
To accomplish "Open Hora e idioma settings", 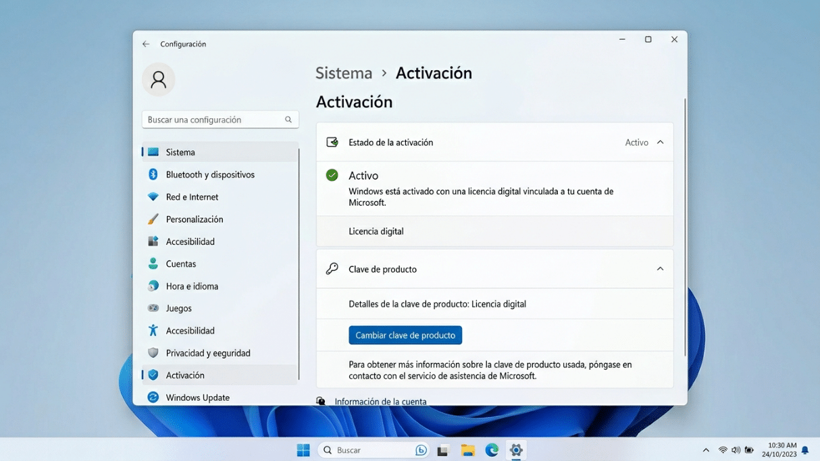I will (x=220, y=286).
